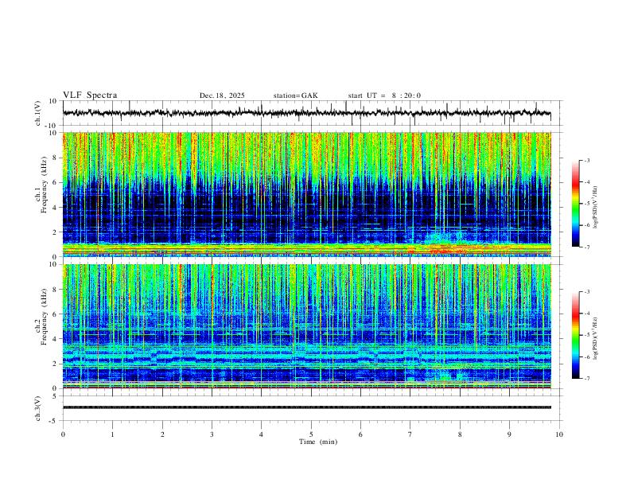The width and height of the screenshot is (630, 487).
Task: Click the '-4' value on ch.2 color bar
Action: [586, 314]
